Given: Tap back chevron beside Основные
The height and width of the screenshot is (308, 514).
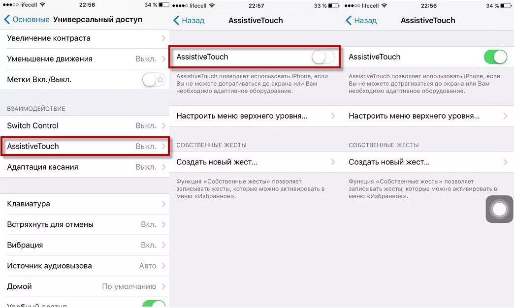Looking at the screenshot, I should point(7,19).
